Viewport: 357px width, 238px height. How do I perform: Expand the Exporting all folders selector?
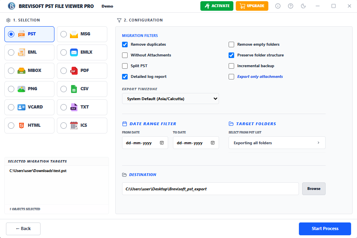(277, 143)
